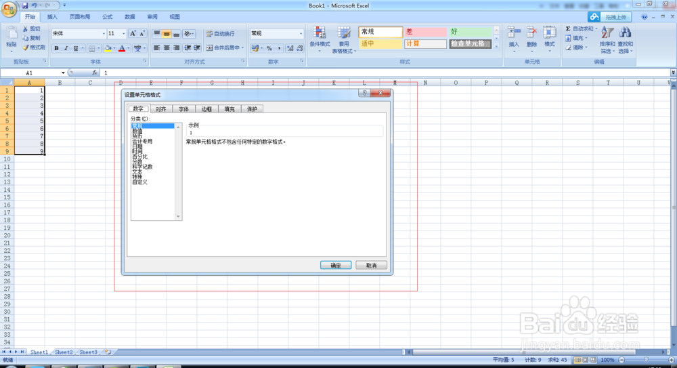Switch to the Page Layout (页面布局) tab
677x368 pixels.
click(x=80, y=17)
